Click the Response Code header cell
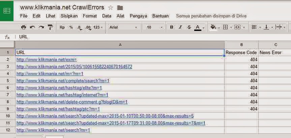Image resolution: width=291 pixels, height=138 pixels. click(x=241, y=52)
